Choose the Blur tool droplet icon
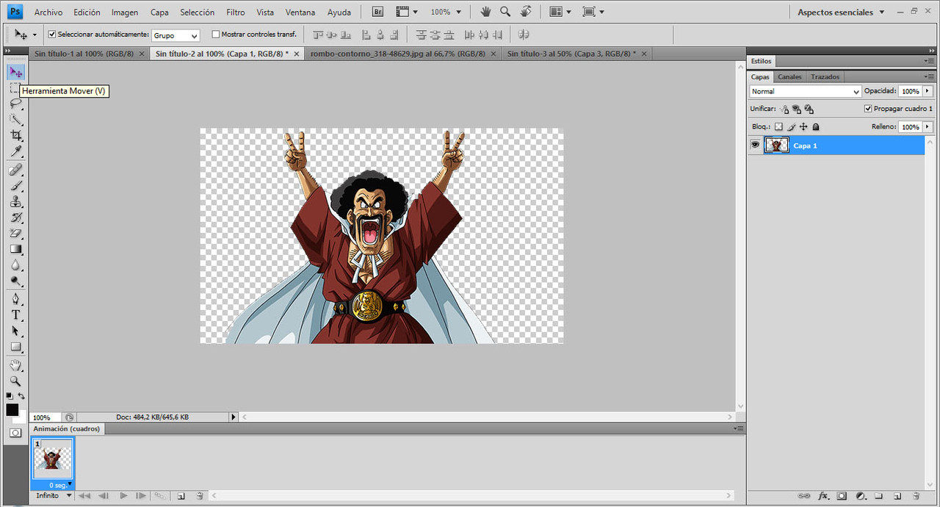The width and height of the screenshot is (940, 507). pyautogui.click(x=15, y=265)
